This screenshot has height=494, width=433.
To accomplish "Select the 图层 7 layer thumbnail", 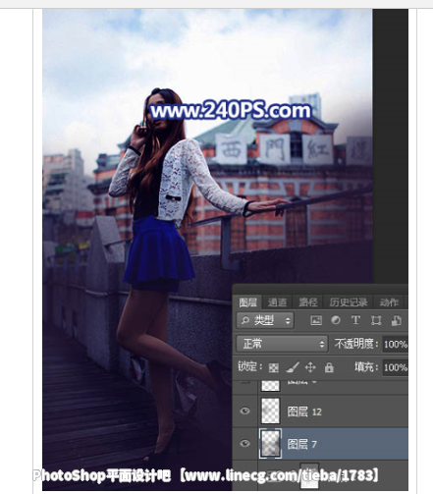I will [x=270, y=444].
